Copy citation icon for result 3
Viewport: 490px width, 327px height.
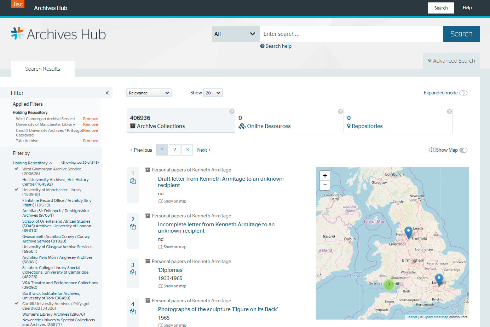[x=133, y=272]
